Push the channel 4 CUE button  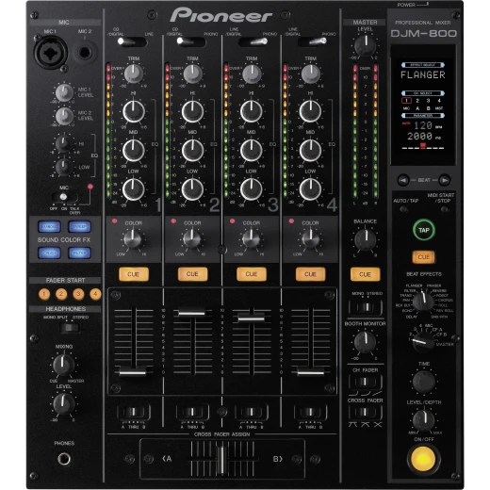(310, 274)
